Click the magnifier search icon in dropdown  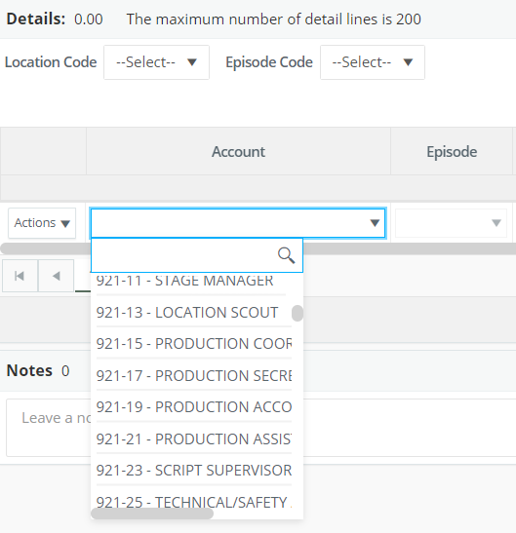coord(286,255)
